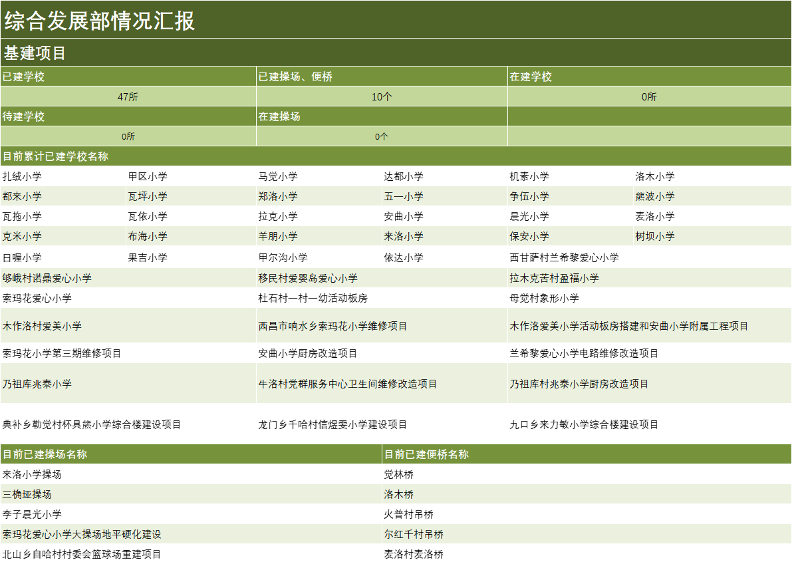Viewport: 792px width, 564px height.
Task: Select the cell 争伍小学
Action: point(571,196)
